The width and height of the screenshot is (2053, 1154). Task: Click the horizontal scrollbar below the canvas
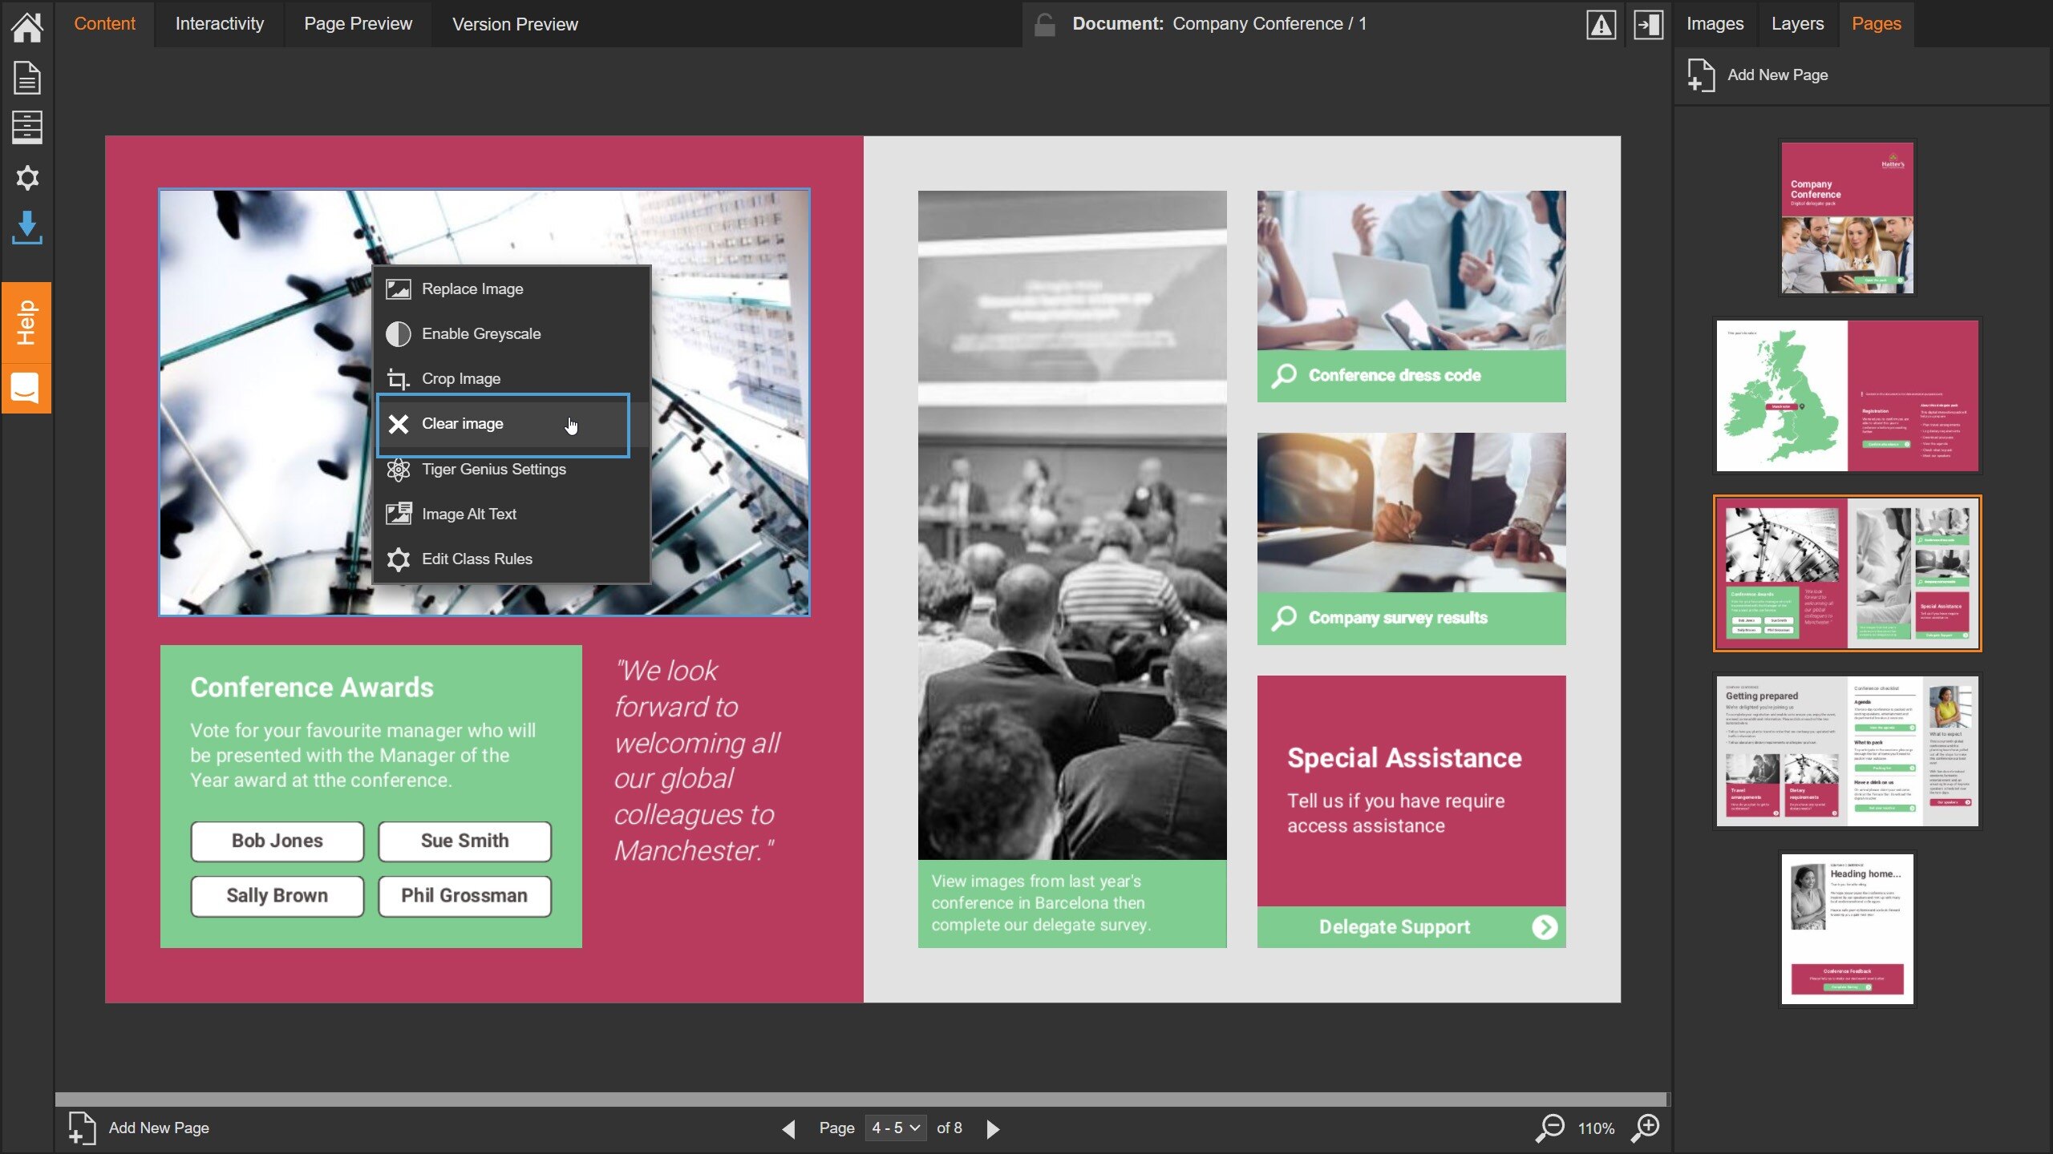860,1099
